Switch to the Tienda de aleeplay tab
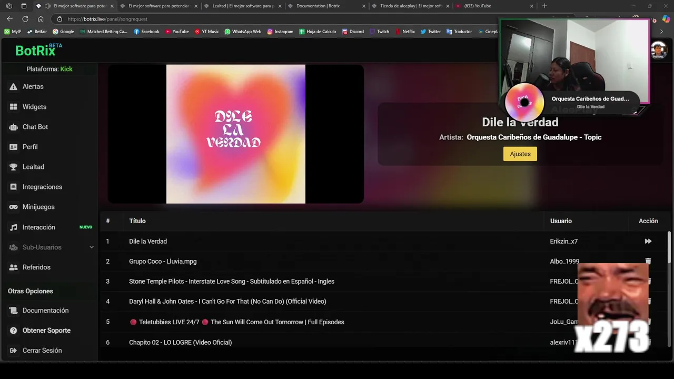 click(x=410, y=6)
